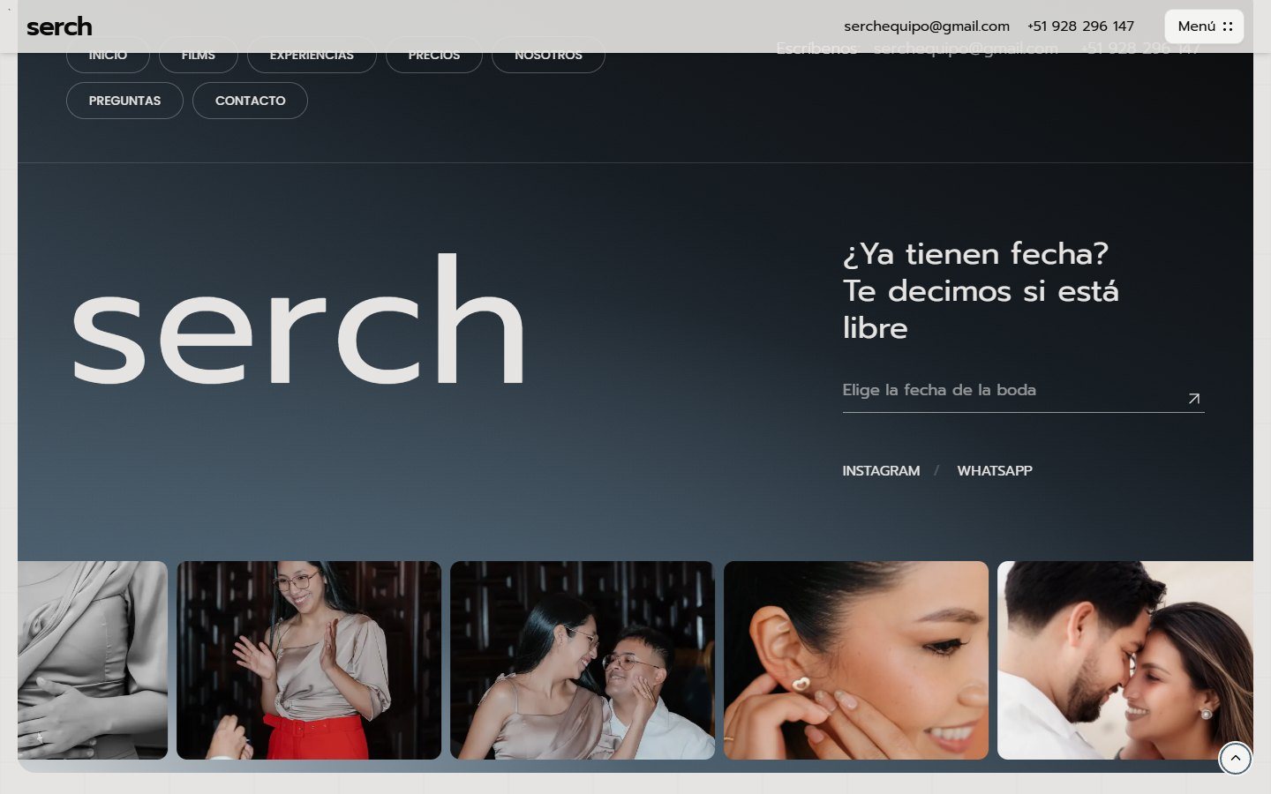
Task: Click the large serch footer logo
Action: (x=298, y=319)
